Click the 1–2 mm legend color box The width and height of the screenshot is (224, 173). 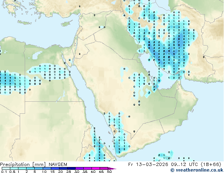pos(22,168)
